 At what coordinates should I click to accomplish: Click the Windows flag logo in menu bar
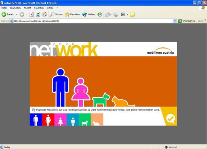point(203,8)
